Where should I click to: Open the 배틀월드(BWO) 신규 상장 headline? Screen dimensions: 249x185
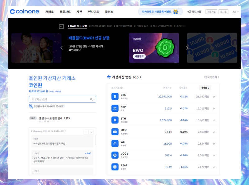pos(89,38)
